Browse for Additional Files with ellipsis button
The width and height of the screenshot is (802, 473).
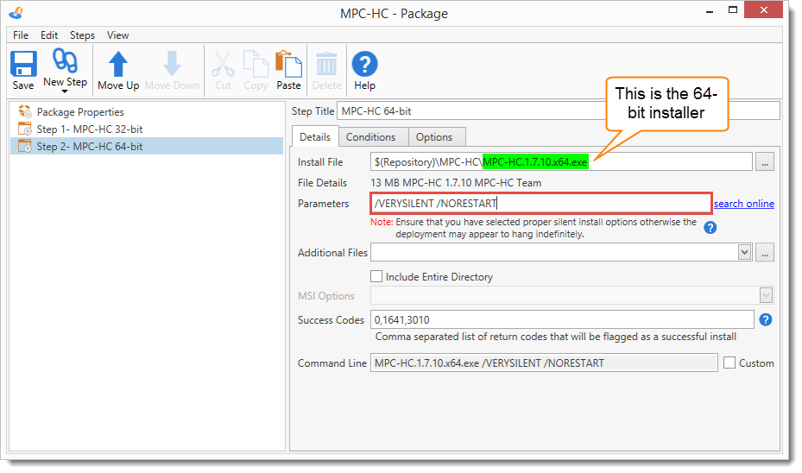[x=765, y=252]
